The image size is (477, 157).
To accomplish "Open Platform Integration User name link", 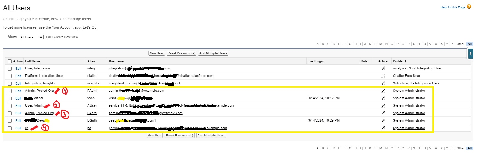I will pyautogui.click(x=44, y=76).
